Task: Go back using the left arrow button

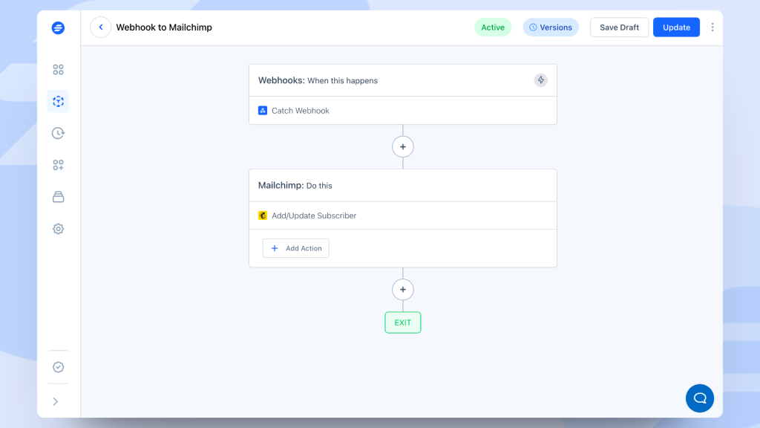Action: [x=100, y=27]
